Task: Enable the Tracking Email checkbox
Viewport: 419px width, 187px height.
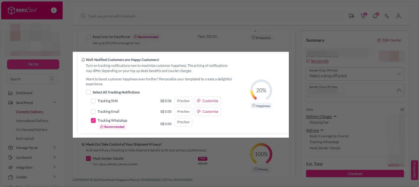Action: 93,112
